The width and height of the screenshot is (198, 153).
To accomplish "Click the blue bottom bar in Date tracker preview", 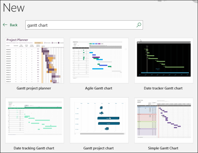I will pyautogui.click(x=164, y=73).
